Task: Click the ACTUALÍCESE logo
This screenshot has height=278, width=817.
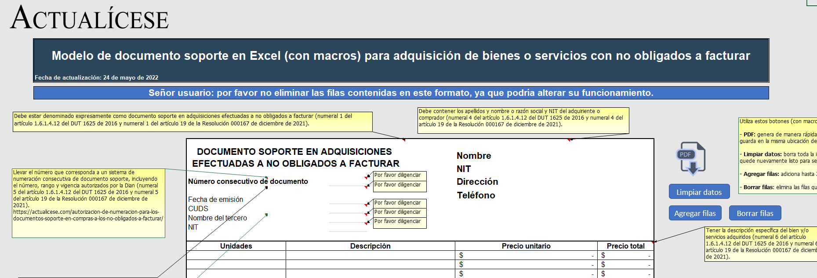Action: [89, 18]
